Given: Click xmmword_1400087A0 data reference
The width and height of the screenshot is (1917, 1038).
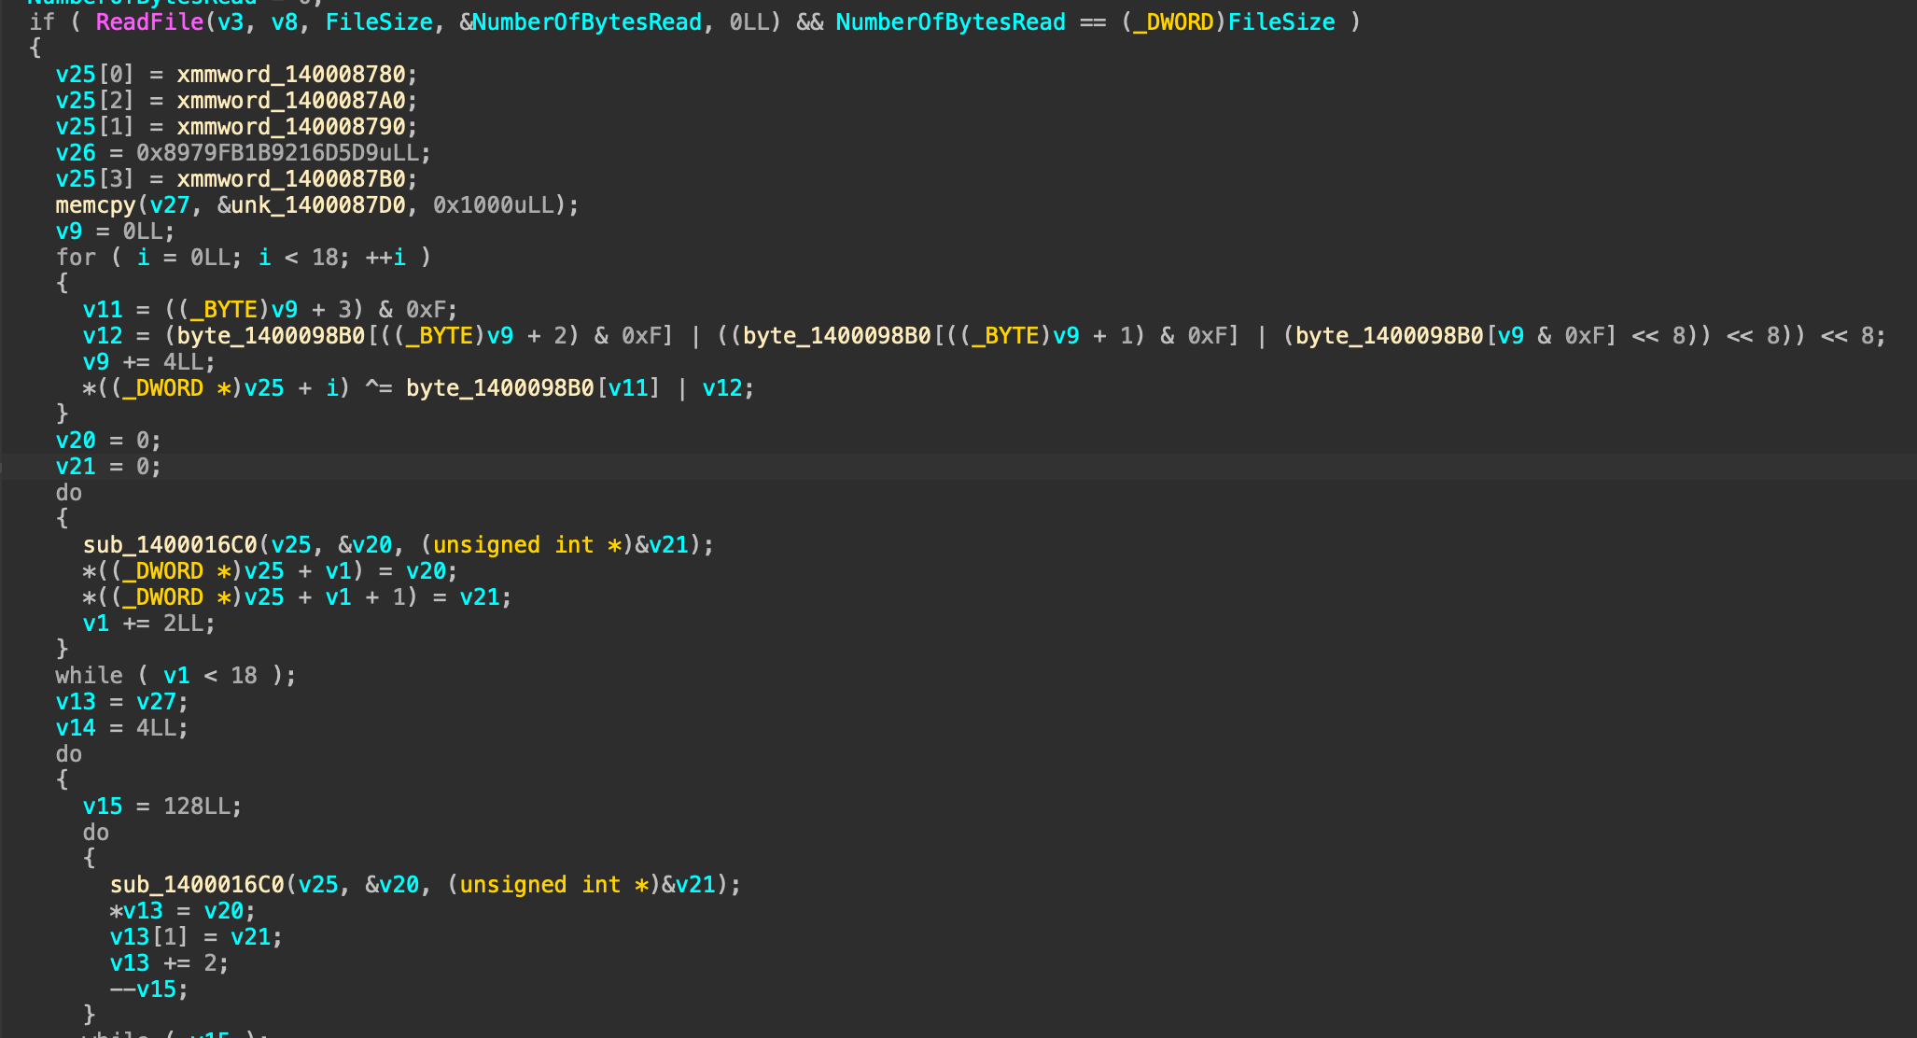Looking at the screenshot, I should click(291, 100).
